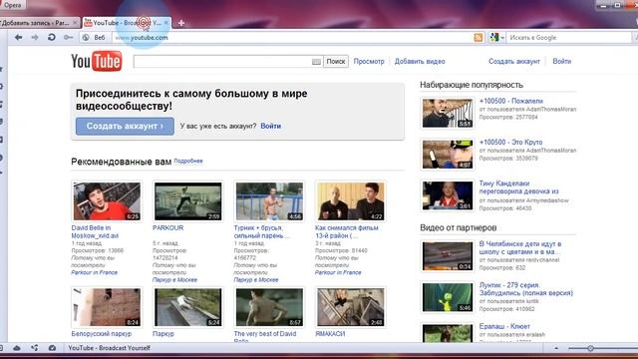Open the password wand key icon
The image size is (638, 359).
pyautogui.click(x=68, y=38)
